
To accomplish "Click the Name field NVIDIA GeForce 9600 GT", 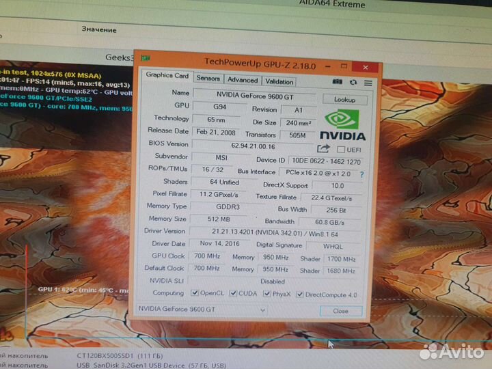I will coord(255,96).
